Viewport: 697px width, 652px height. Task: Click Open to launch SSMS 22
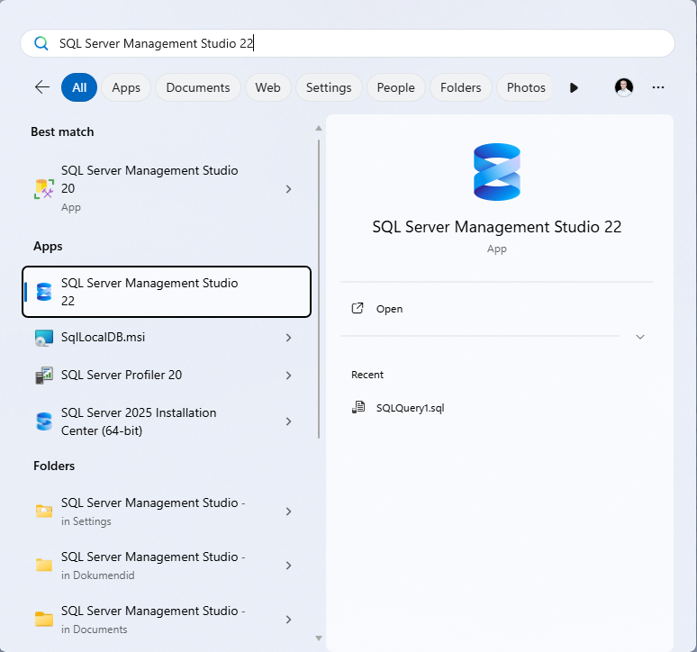point(389,309)
